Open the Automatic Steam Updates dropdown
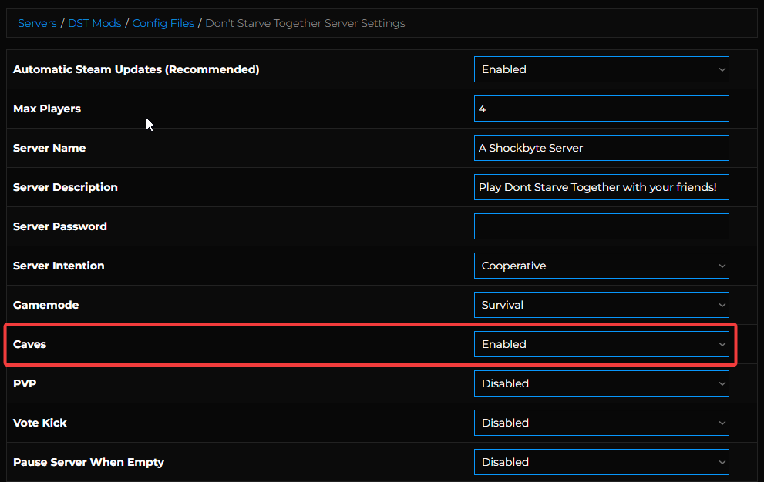This screenshot has width=764, height=482. [601, 69]
